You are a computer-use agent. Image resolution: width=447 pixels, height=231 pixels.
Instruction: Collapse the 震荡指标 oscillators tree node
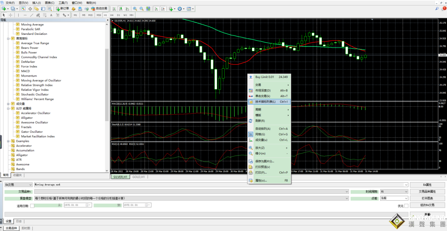click(8, 38)
